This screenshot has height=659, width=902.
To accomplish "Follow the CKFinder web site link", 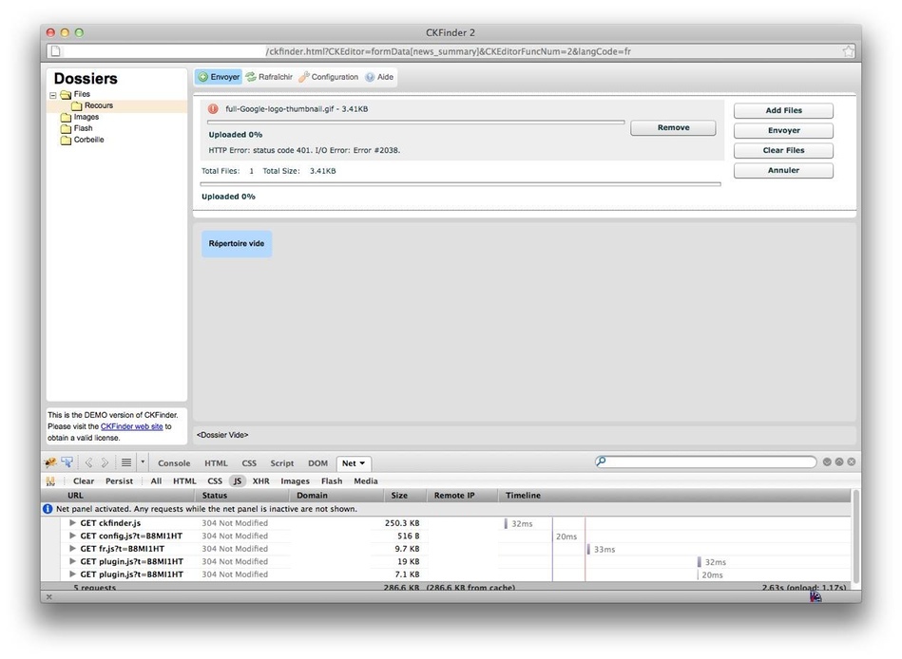I will pos(132,426).
